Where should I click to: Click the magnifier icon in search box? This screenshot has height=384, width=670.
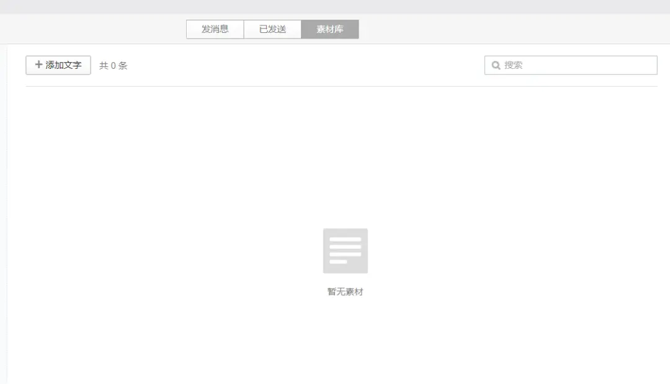496,65
